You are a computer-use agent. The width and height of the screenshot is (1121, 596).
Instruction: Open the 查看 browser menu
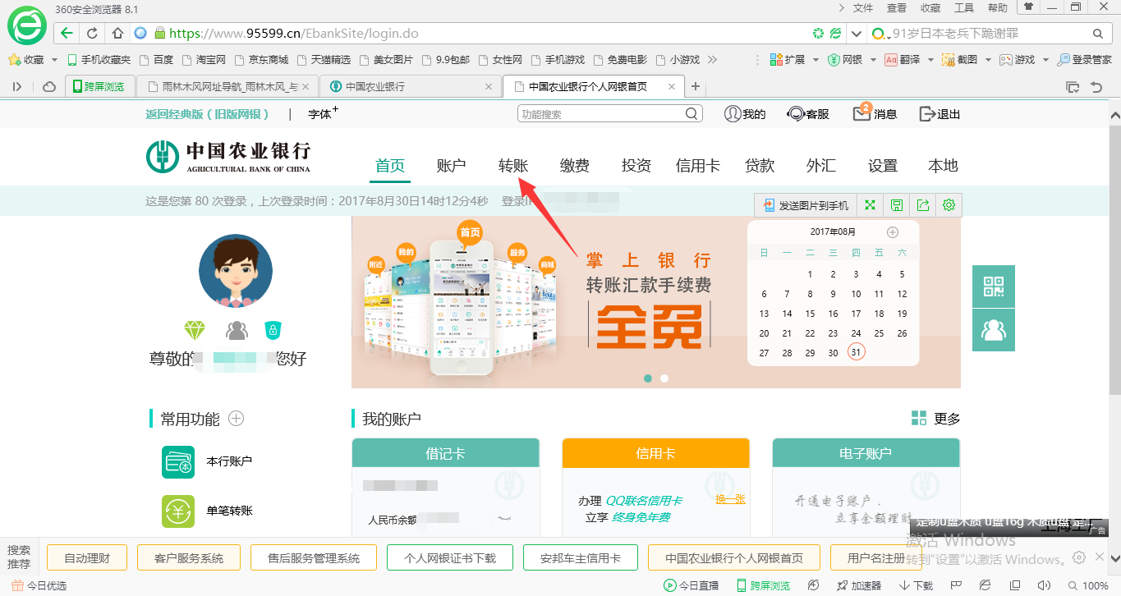897,8
